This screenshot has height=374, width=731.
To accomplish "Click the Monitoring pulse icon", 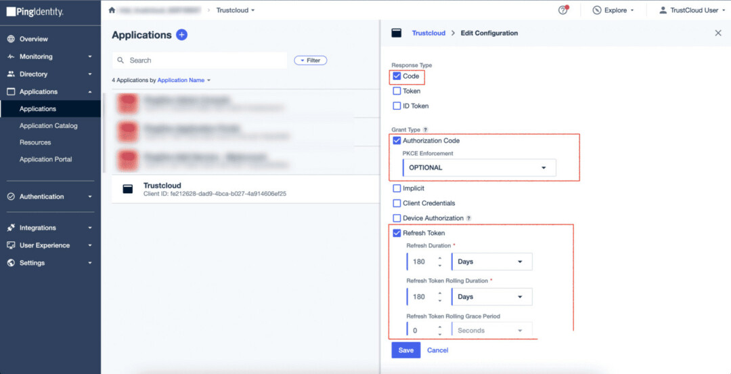I will pyautogui.click(x=12, y=56).
